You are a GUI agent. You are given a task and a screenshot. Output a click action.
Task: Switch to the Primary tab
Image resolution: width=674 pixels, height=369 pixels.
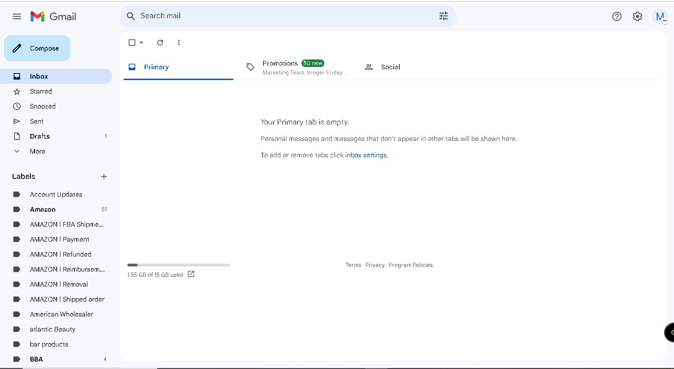point(178,67)
